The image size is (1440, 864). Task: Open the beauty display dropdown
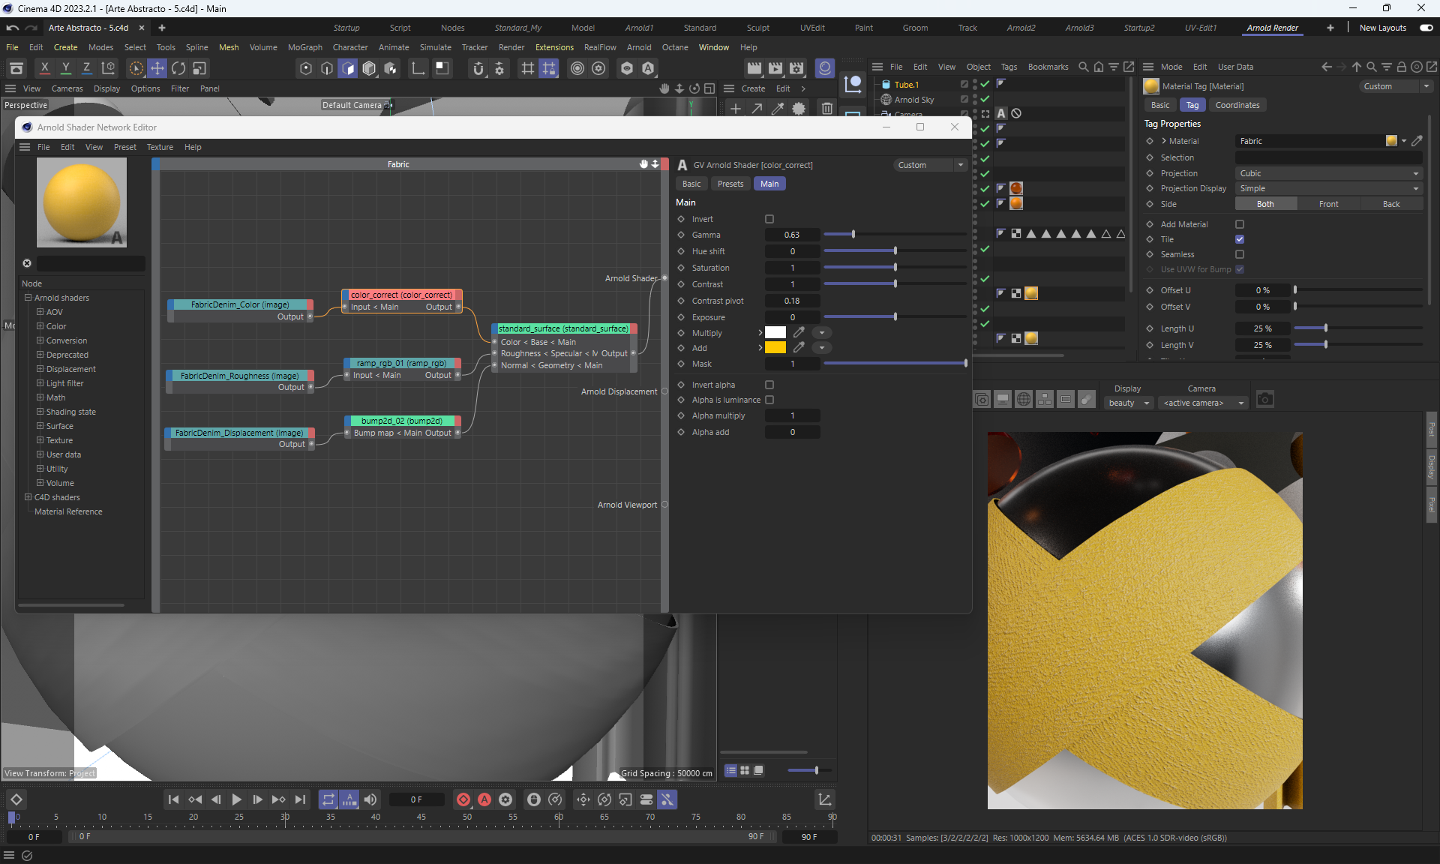point(1128,403)
